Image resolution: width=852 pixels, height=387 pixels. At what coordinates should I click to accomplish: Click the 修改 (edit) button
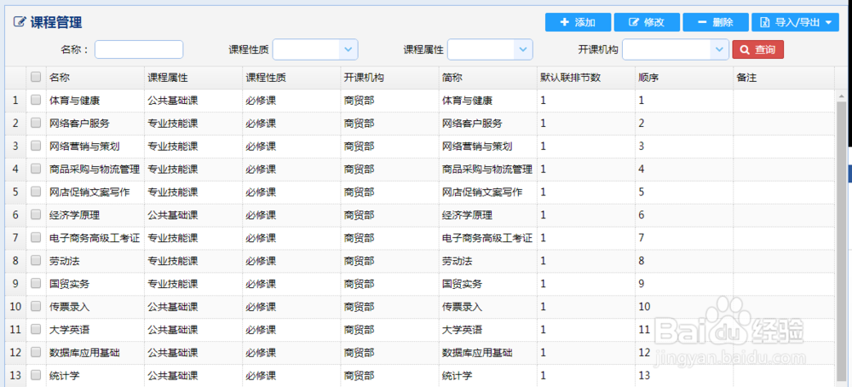point(647,22)
